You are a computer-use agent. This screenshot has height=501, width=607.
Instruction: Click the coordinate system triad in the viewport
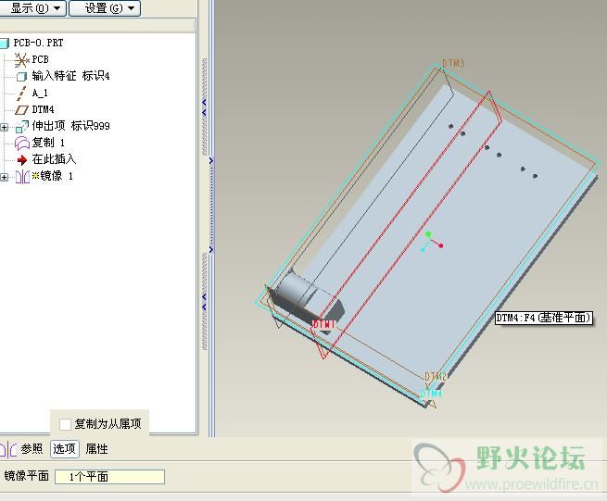click(x=432, y=242)
